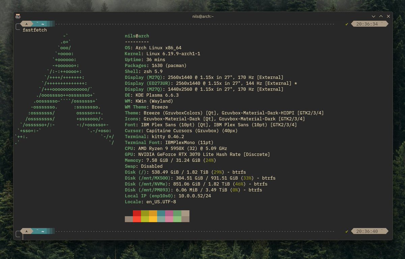405x259 pixels.
Task: Select the olive green color block
Action: [145, 213]
